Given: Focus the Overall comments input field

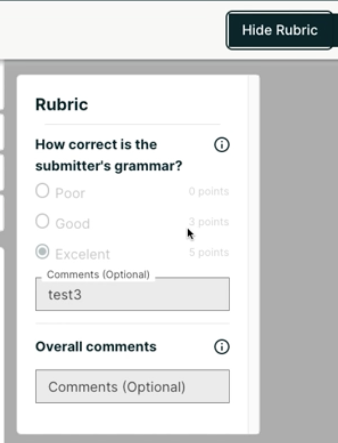Looking at the screenshot, I should pos(132,387).
